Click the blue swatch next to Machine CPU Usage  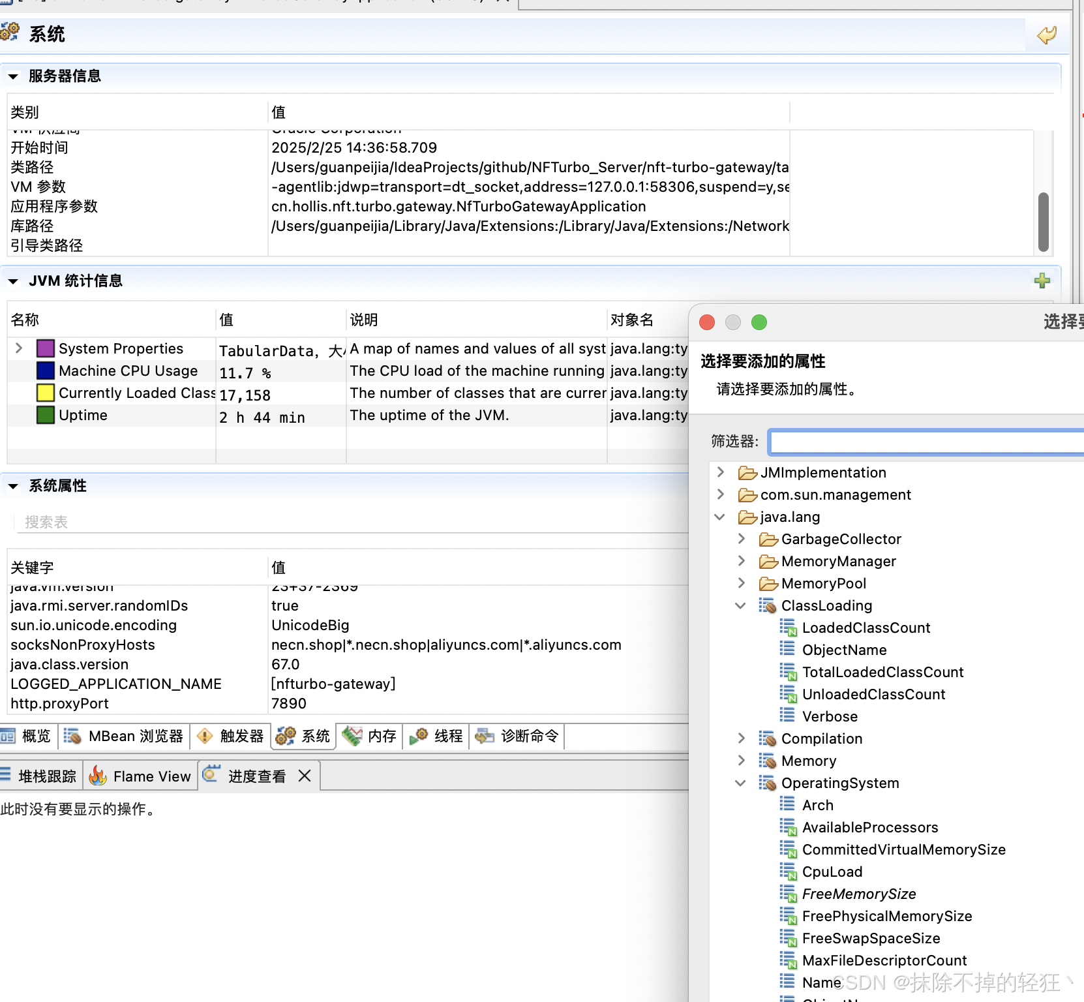pyautogui.click(x=45, y=371)
